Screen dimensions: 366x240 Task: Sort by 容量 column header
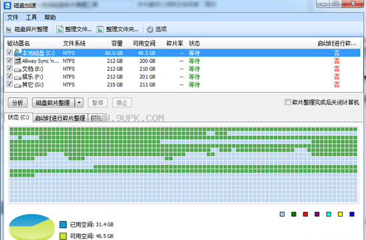[110, 43]
